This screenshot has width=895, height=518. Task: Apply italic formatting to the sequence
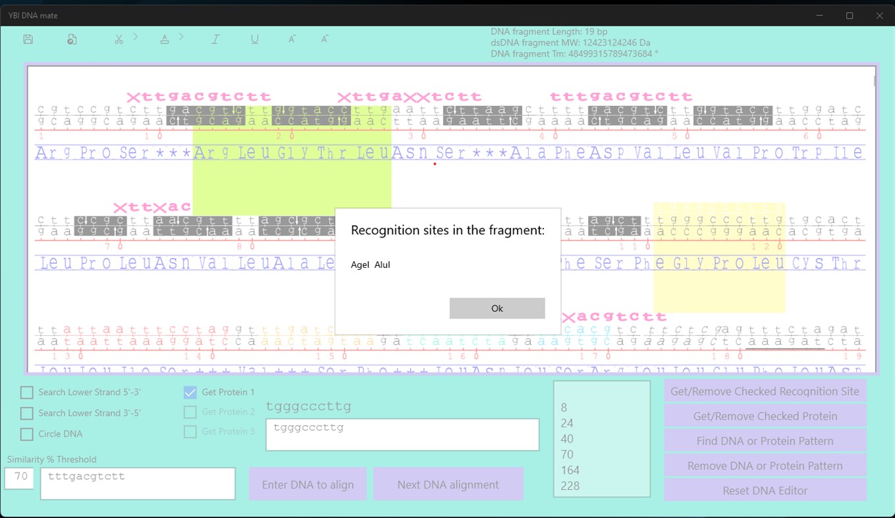(x=215, y=39)
